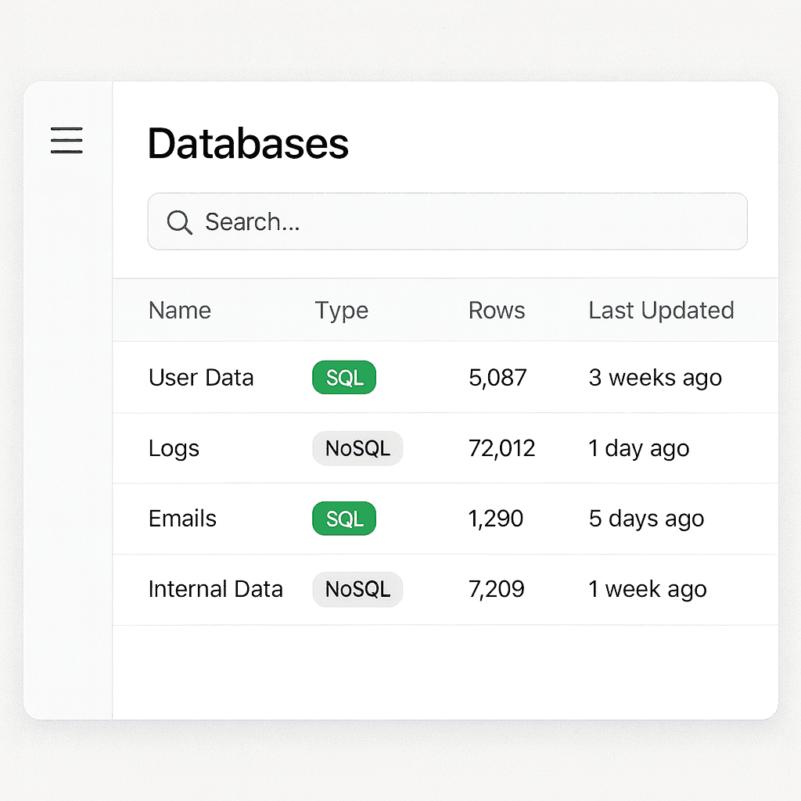
Task: Sort by the Rows column header
Action: coord(496,311)
